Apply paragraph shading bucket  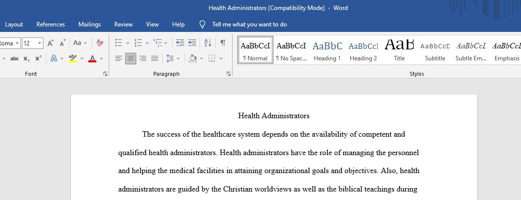[193, 58]
